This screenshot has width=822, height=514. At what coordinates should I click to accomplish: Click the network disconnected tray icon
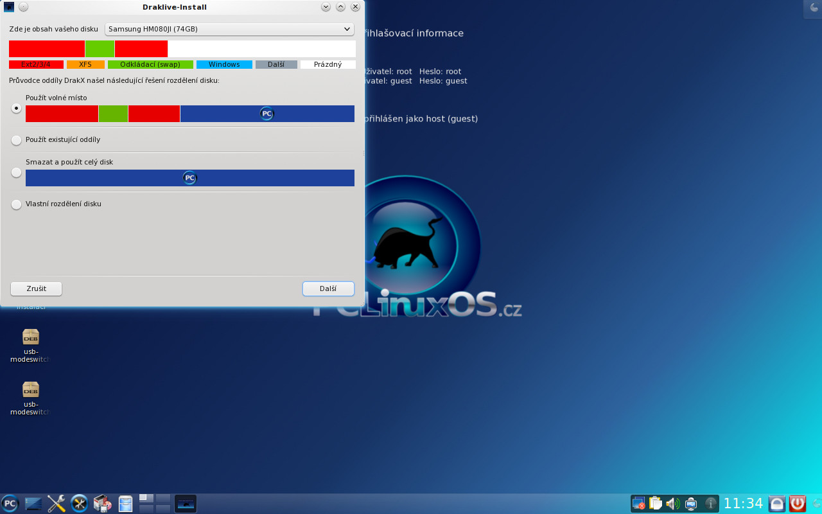(x=638, y=504)
